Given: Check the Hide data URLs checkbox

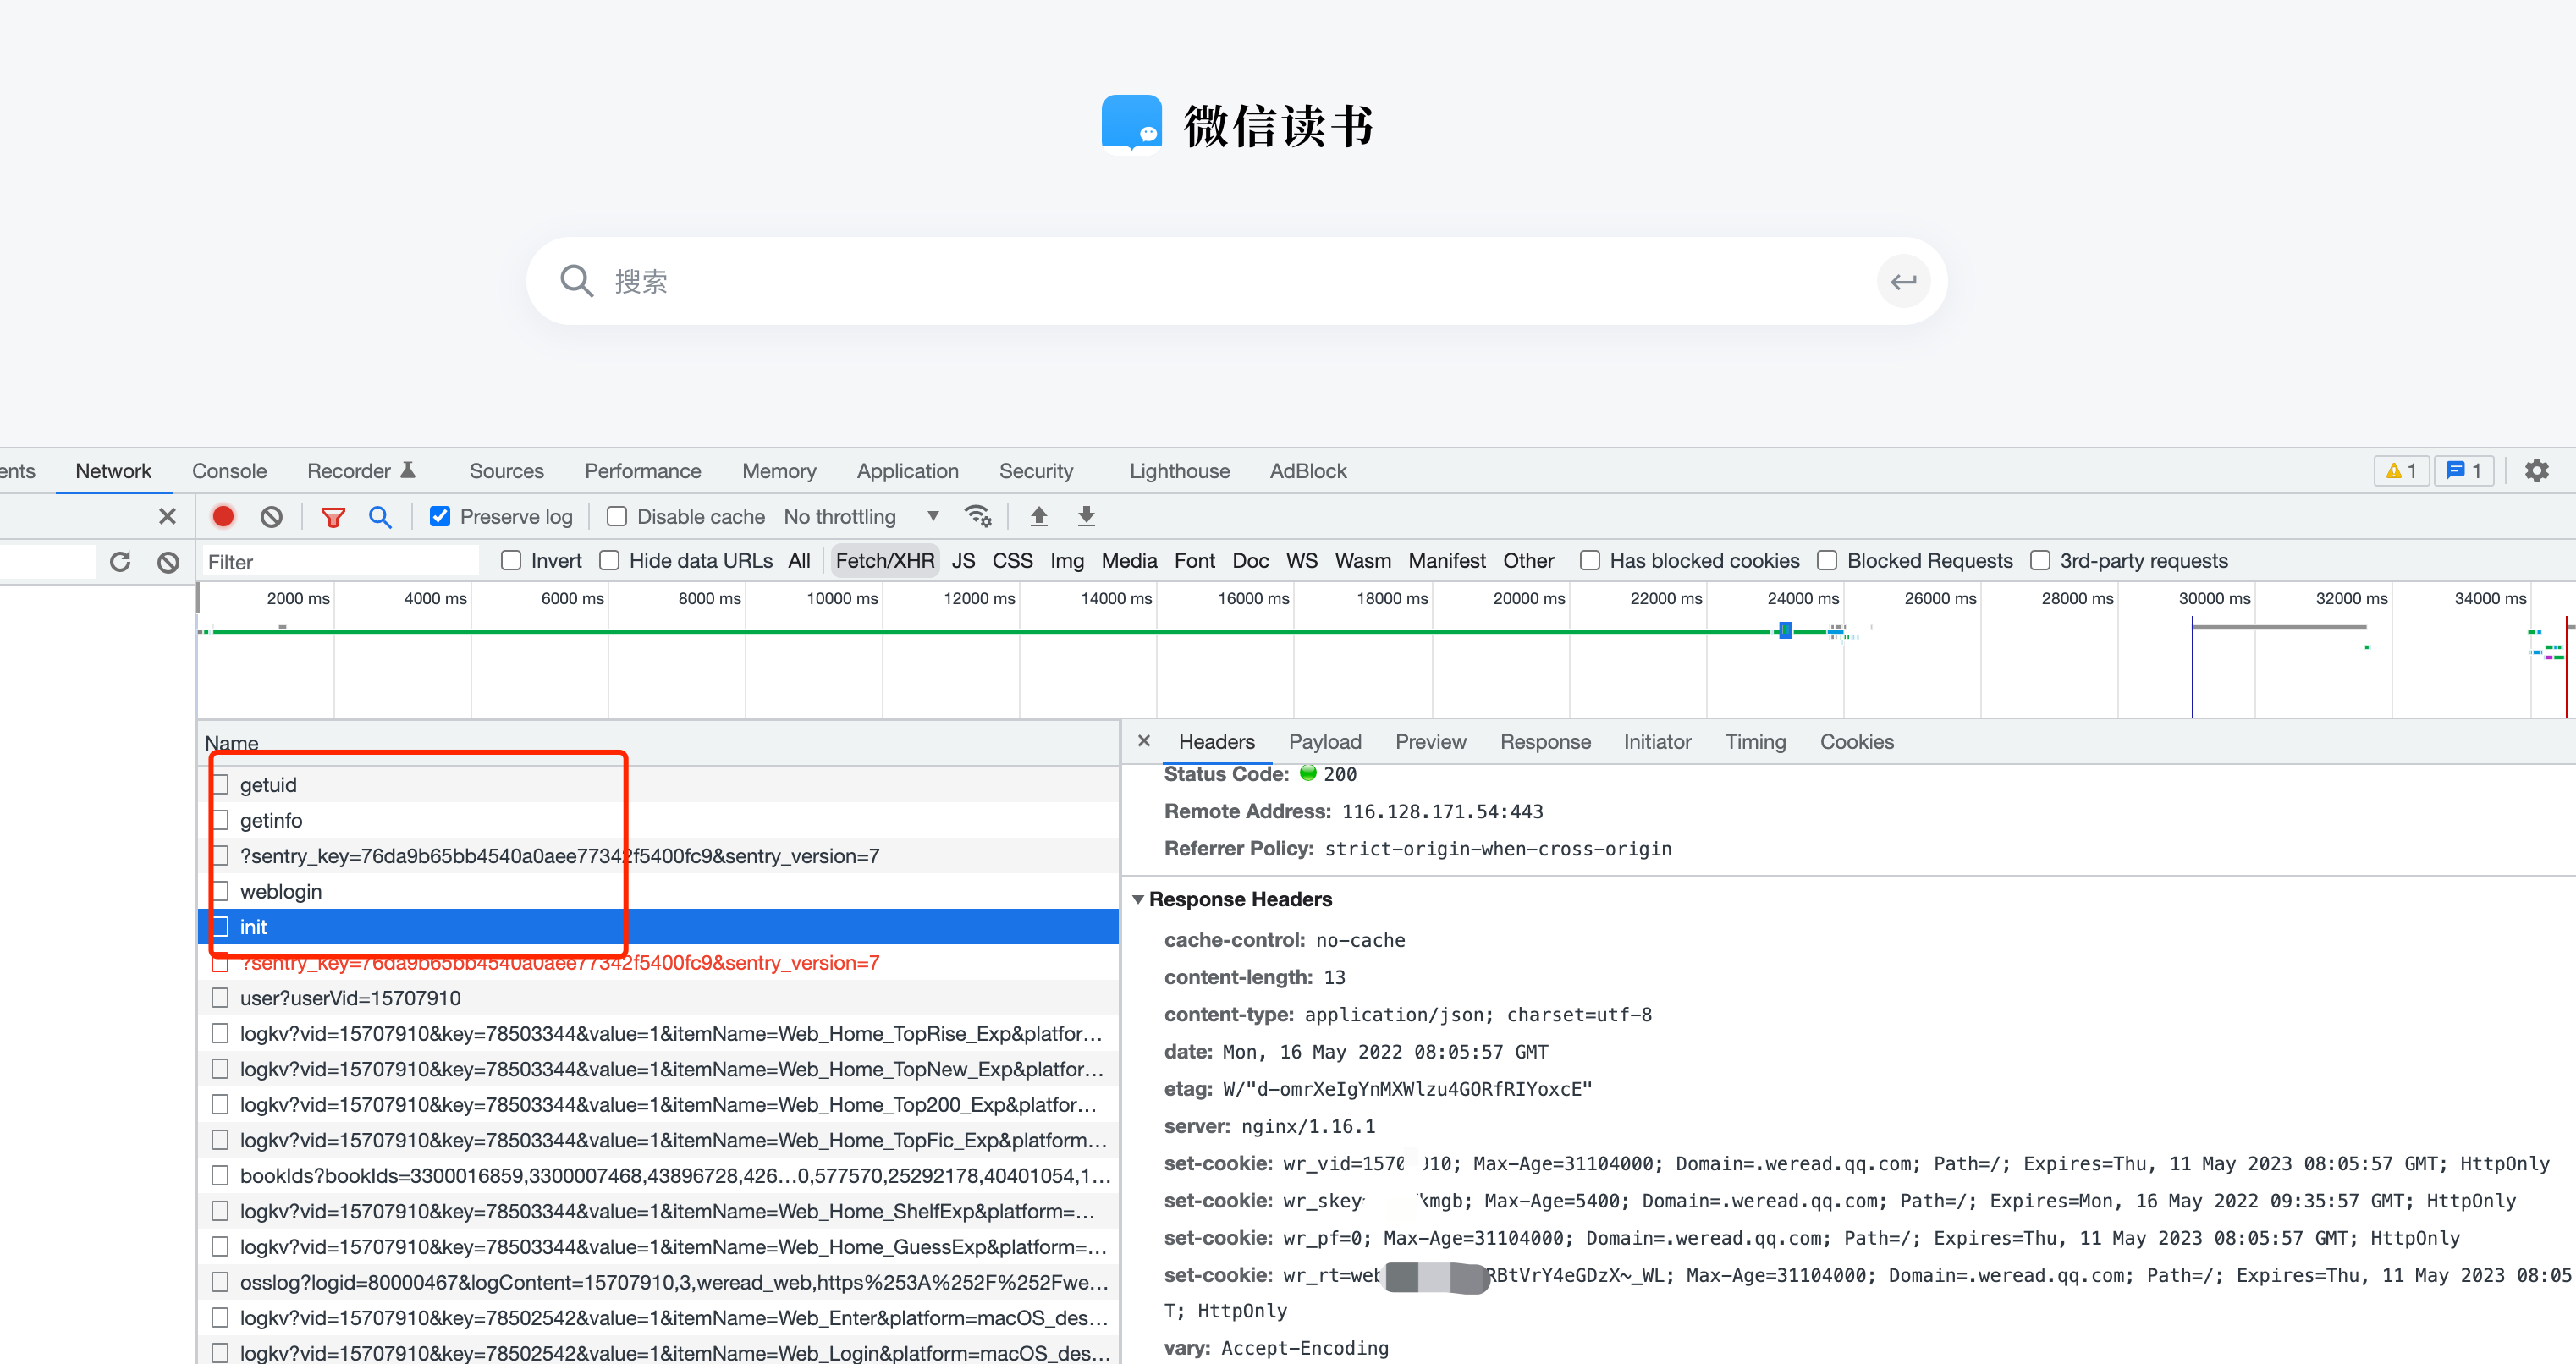Looking at the screenshot, I should pyautogui.click(x=609, y=560).
